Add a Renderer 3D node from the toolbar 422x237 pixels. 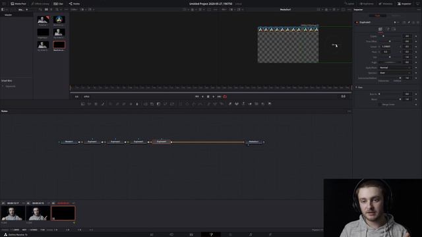270,104
